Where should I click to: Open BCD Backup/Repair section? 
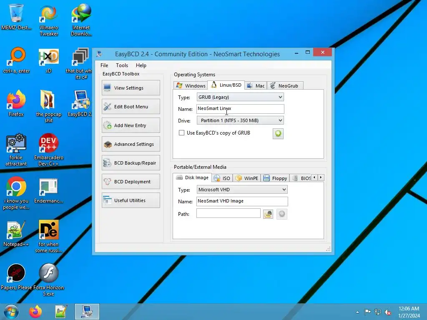[x=131, y=163]
